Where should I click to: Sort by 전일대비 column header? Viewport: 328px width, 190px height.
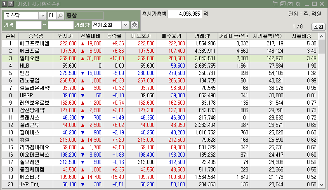(91, 36)
